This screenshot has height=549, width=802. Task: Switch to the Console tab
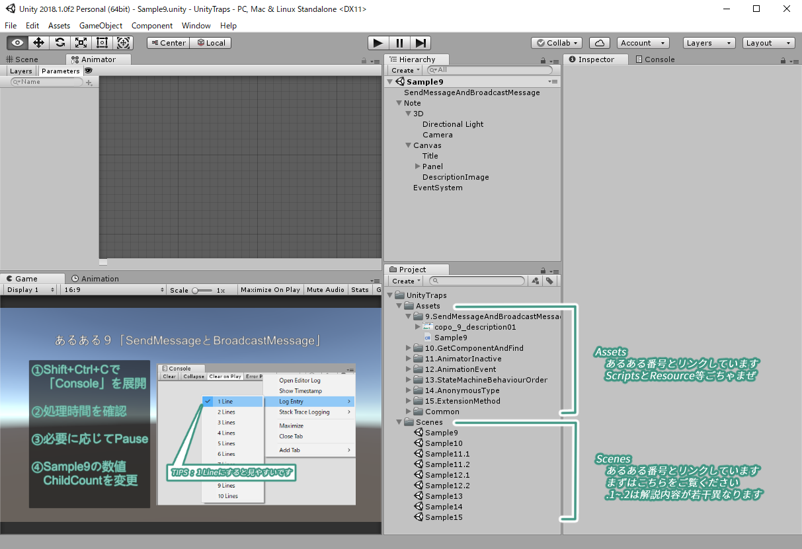[655, 59]
